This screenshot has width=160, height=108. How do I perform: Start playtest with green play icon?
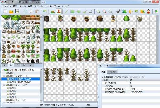coord(156,11)
